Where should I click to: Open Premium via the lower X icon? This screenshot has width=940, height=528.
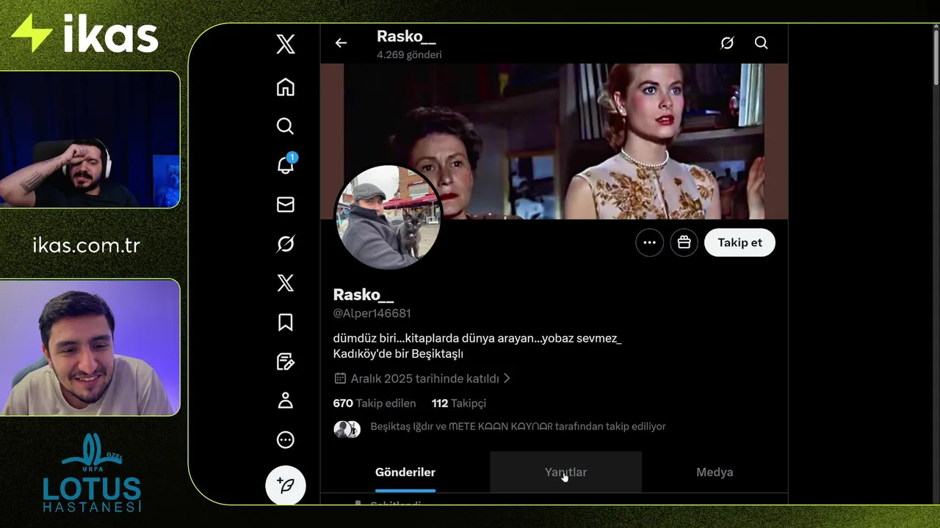click(x=286, y=283)
